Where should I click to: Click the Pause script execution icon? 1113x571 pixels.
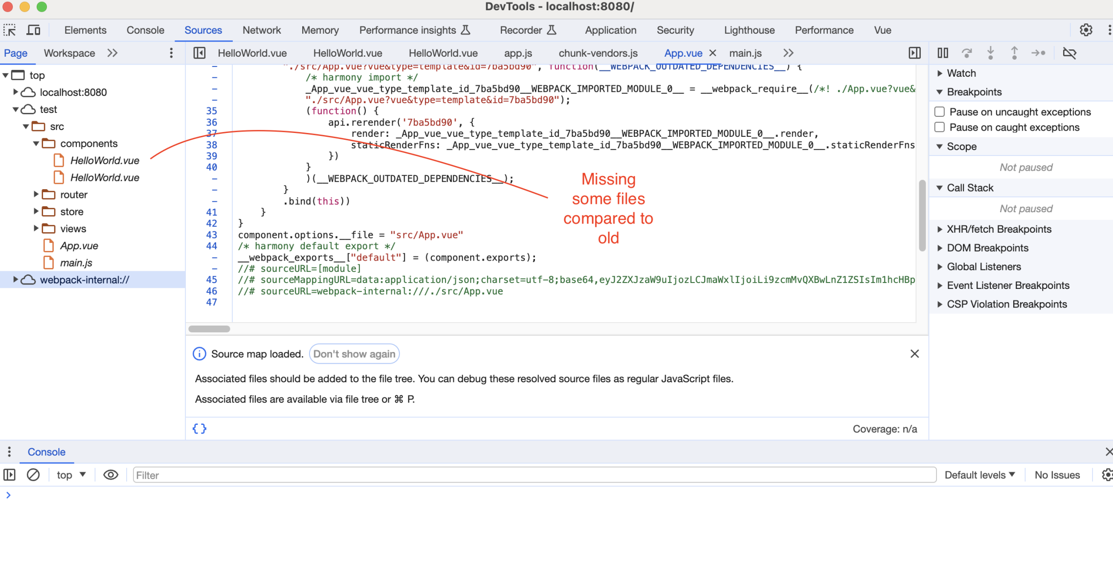[x=942, y=53]
